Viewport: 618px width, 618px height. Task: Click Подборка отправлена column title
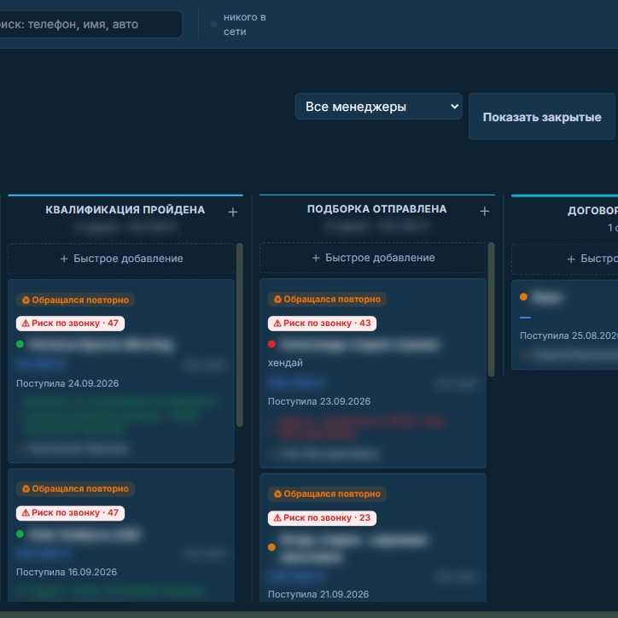tap(376, 209)
